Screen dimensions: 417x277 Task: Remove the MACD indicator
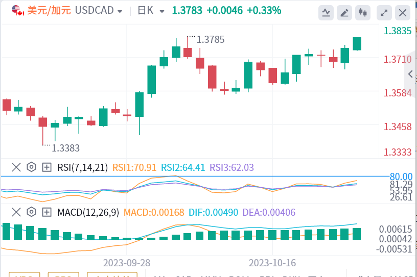click(16, 212)
